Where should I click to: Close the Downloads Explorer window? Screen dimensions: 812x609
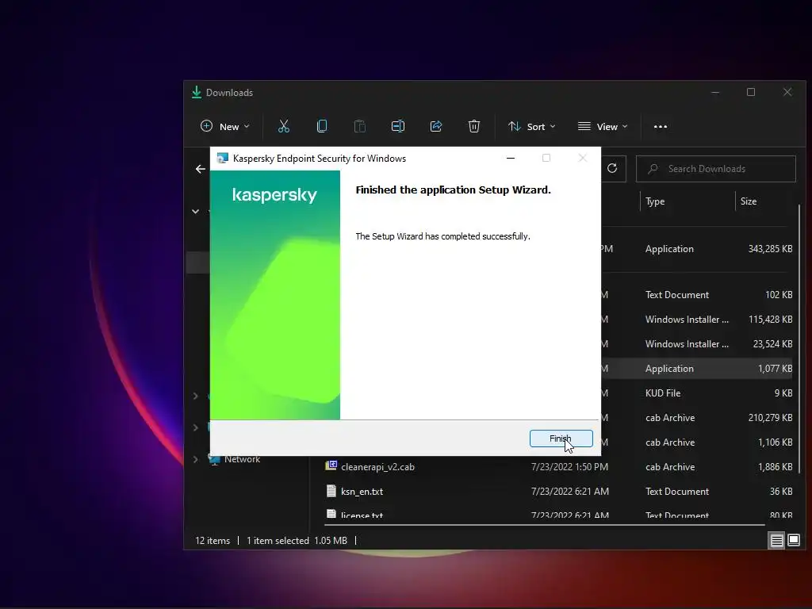(787, 92)
